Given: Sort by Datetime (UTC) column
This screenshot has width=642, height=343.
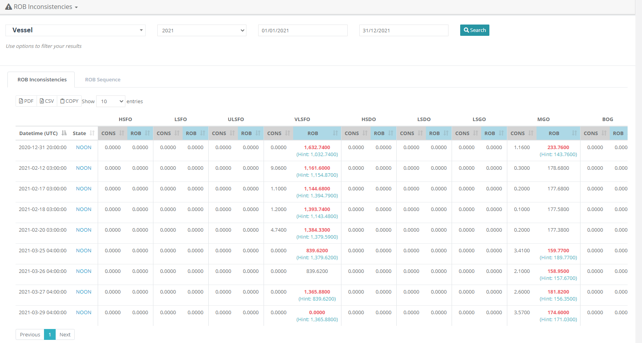Looking at the screenshot, I should pyautogui.click(x=42, y=133).
